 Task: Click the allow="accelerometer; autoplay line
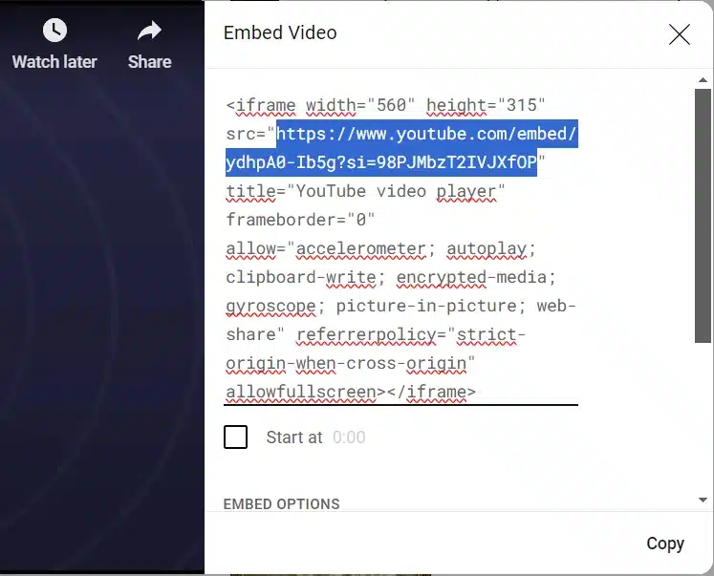(x=380, y=248)
